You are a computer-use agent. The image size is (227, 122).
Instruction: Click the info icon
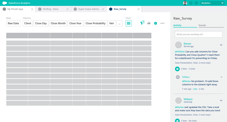coord(155,23)
